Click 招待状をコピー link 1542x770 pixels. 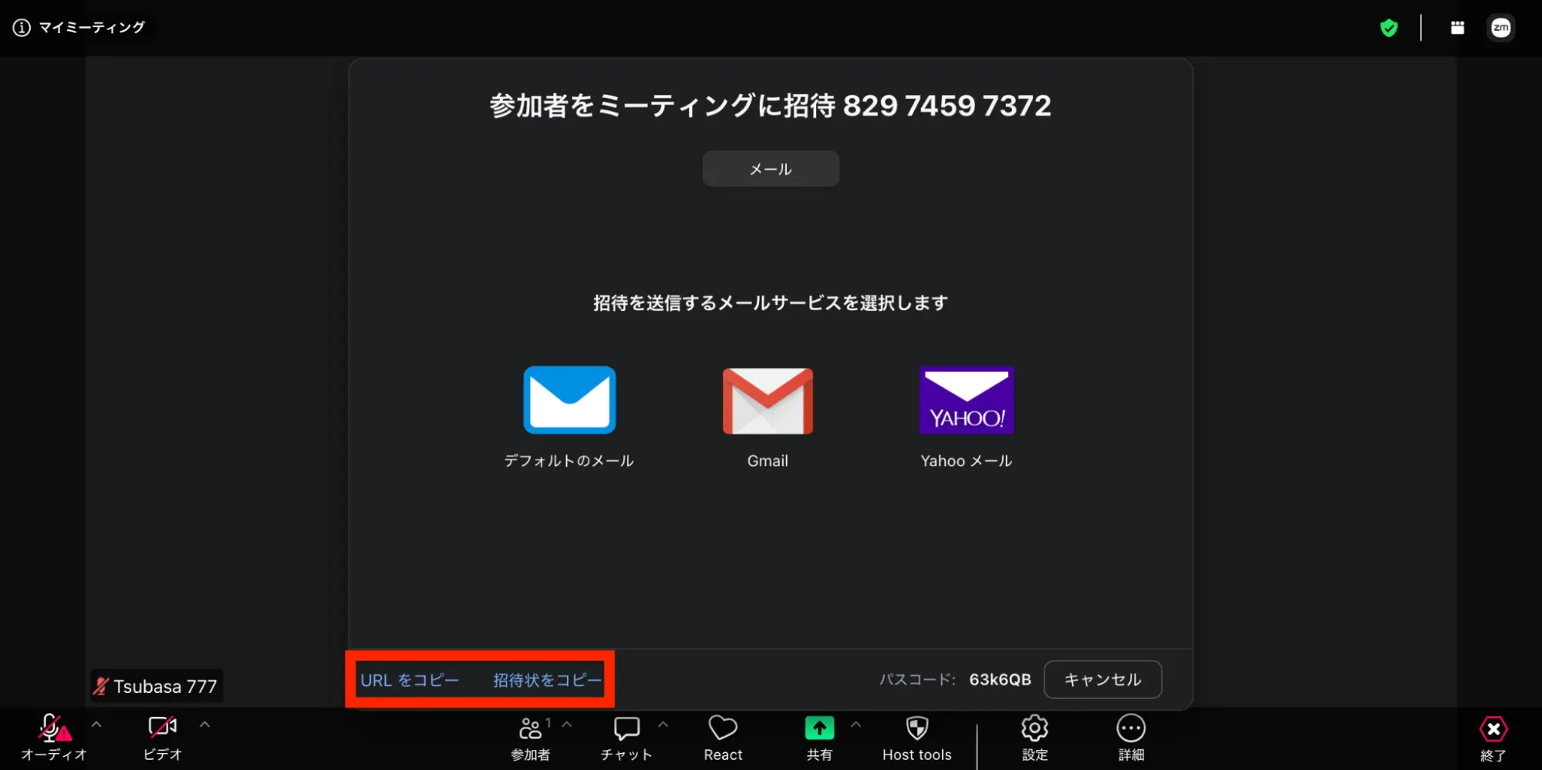click(547, 681)
